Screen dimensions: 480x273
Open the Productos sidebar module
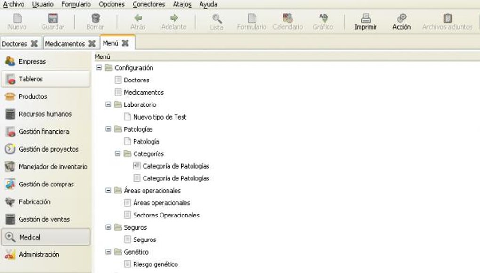pos(46,96)
